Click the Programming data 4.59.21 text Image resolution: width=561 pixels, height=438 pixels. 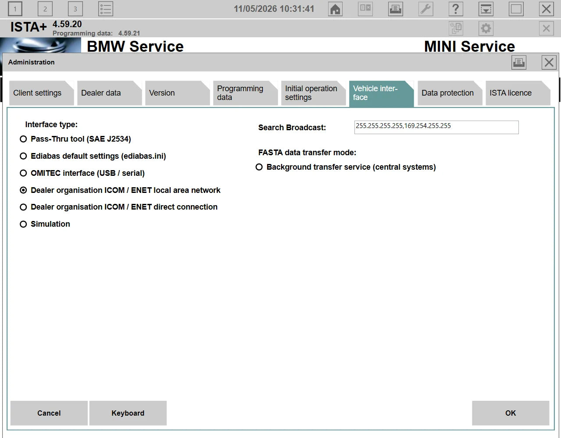click(x=96, y=33)
